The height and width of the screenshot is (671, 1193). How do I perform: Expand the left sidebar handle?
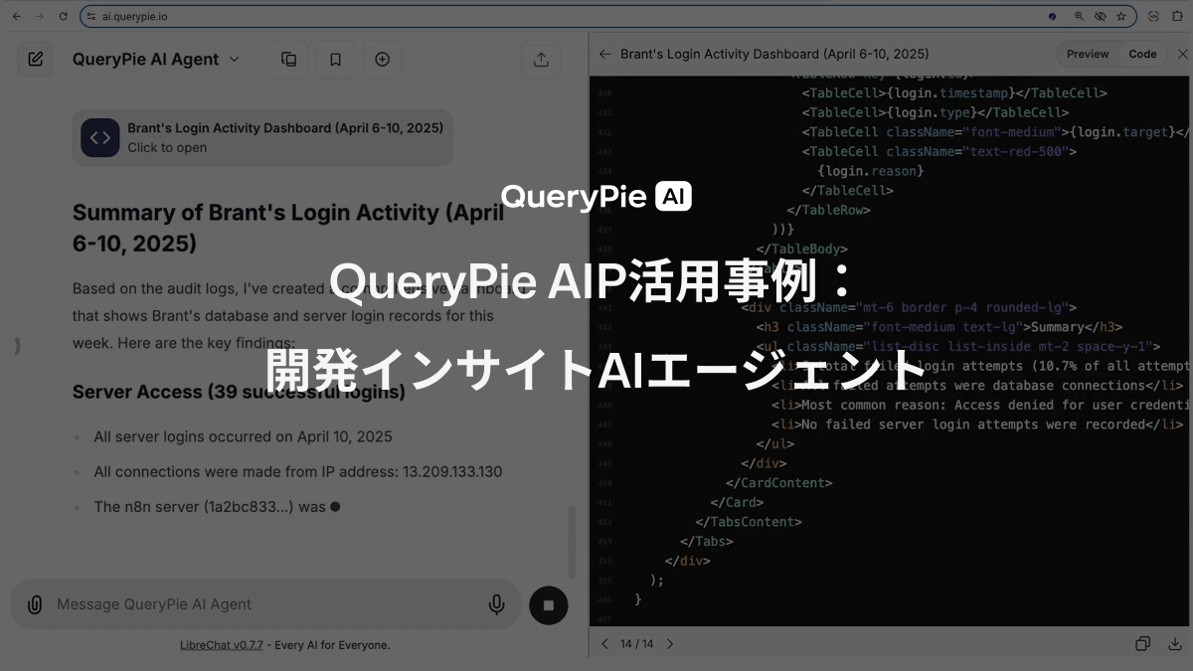point(16,346)
